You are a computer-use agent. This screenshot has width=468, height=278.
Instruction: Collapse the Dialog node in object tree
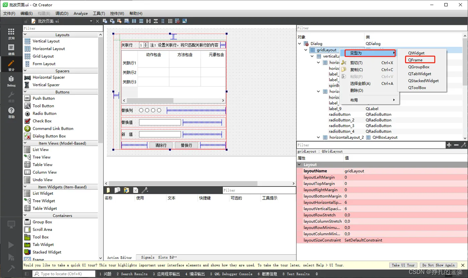click(300, 43)
